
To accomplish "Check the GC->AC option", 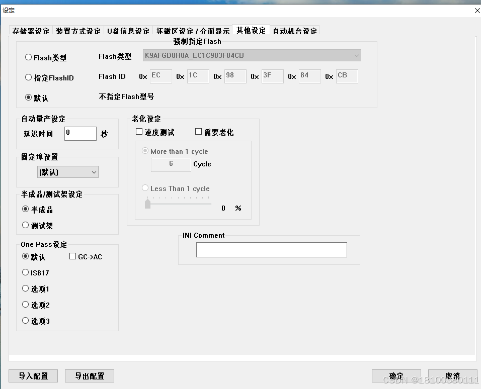I will point(72,256).
